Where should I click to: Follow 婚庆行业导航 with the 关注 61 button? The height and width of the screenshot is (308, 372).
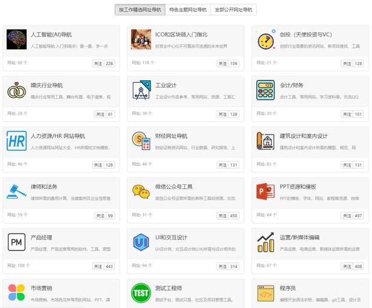(105, 114)
